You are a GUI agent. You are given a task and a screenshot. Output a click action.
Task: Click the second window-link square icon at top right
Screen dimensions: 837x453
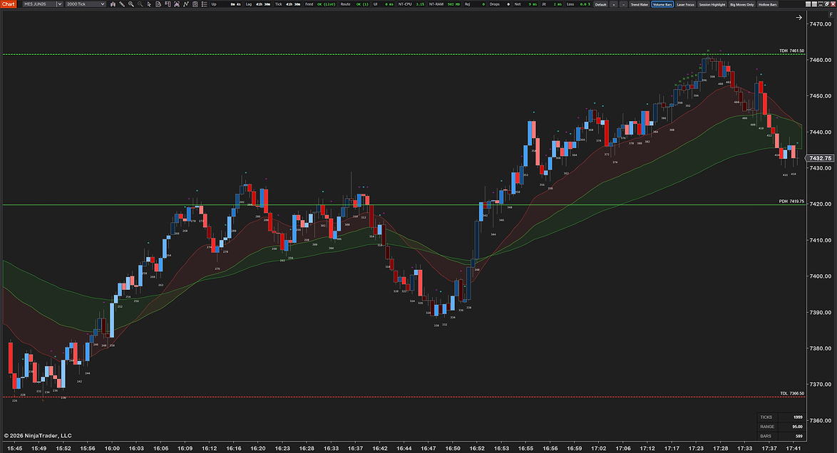(x=814, y=4)
